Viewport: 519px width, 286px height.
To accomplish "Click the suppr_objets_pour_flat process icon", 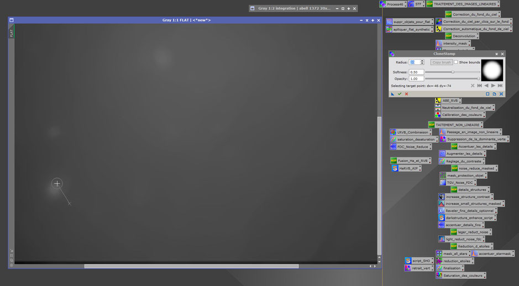I will 410,22.
